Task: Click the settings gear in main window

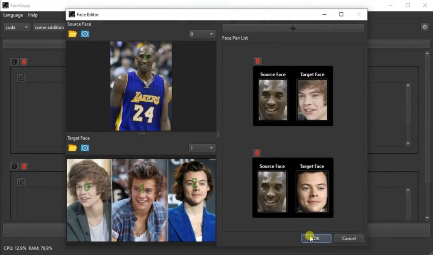Action: coord(425,27)
